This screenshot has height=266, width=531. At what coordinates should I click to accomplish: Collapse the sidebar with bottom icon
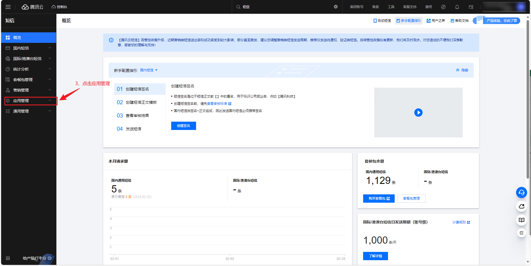tap(8, 258)
